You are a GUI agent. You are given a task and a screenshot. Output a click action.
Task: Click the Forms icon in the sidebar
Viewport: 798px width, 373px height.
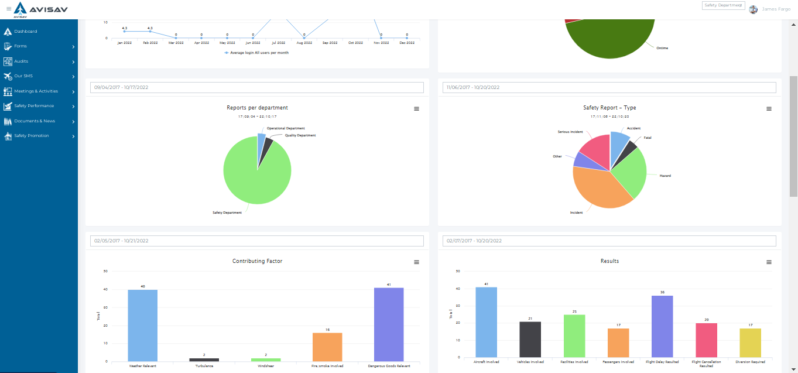[x=8, y=46]
